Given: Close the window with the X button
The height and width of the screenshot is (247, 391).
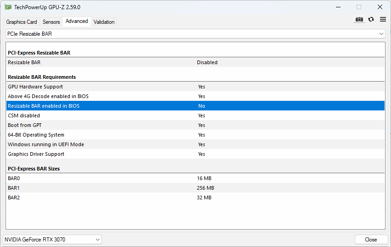Looking at the screenshot, I should (x=380, y=7).
